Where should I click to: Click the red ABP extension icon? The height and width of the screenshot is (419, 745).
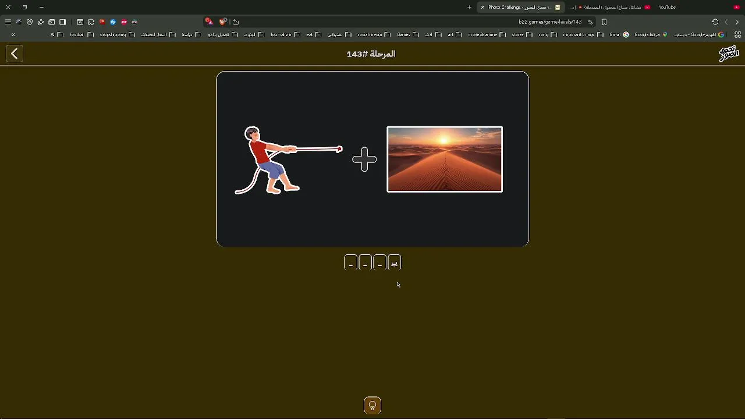click(x=124, y=22)
